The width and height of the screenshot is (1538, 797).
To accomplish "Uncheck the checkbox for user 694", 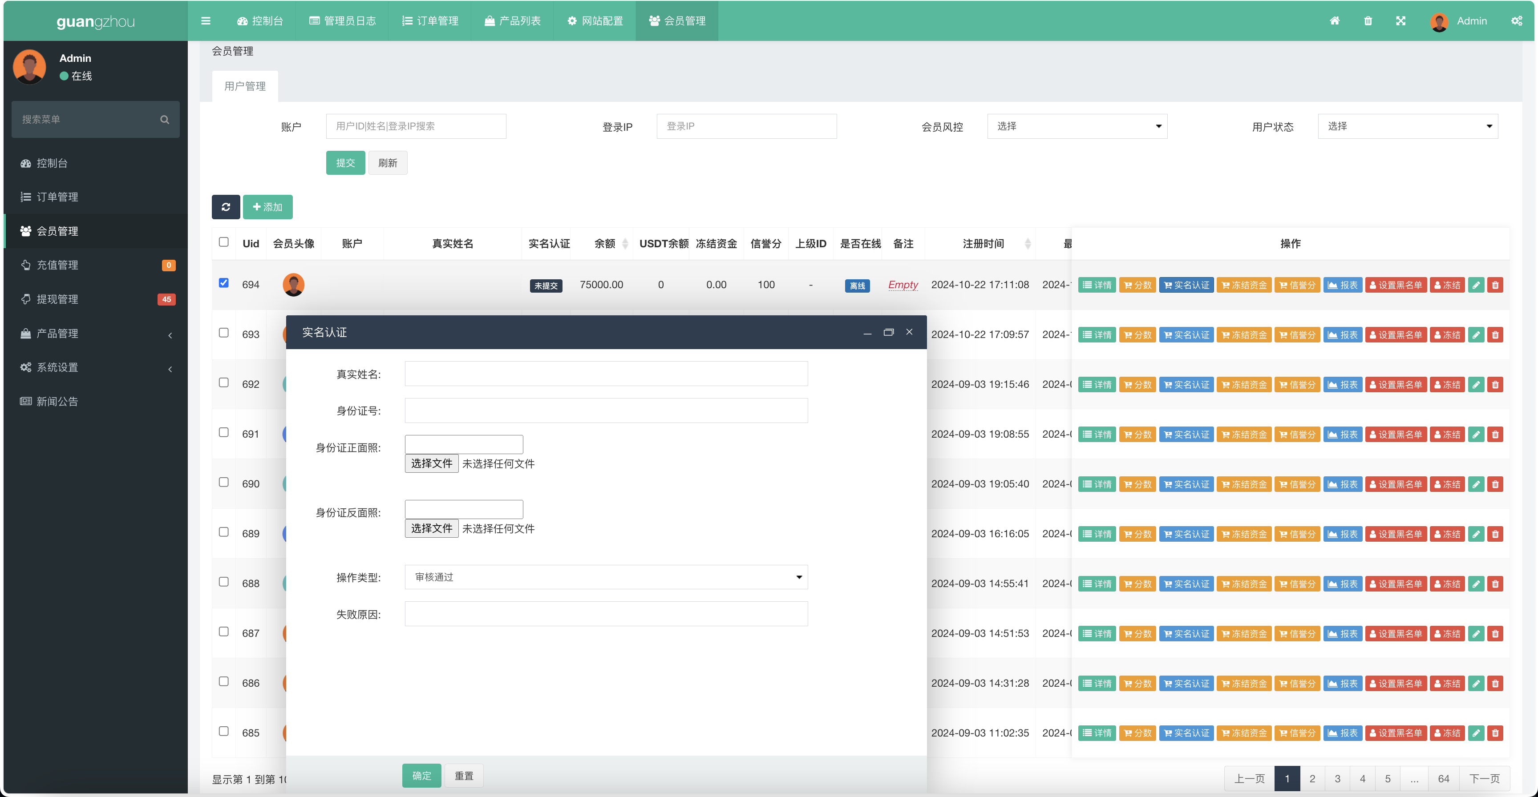I will coord(224,283).
